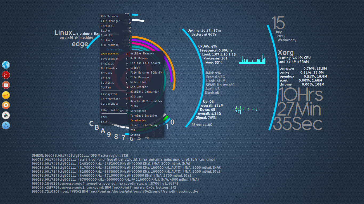Click the blue anchor Plank dock icon
Viewport: 364px width, 204px height.
pyautogui.click(x=6, y=125)
